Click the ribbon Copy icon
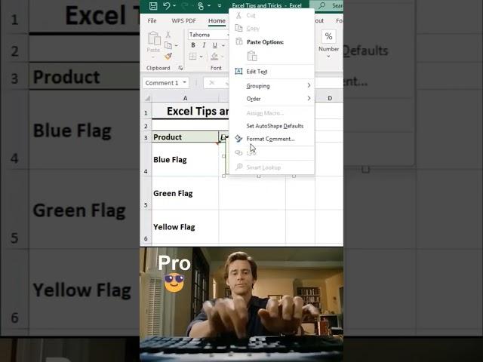Viewport: 483px width, 362px height. pyautogui.click(x=168, y=45)
